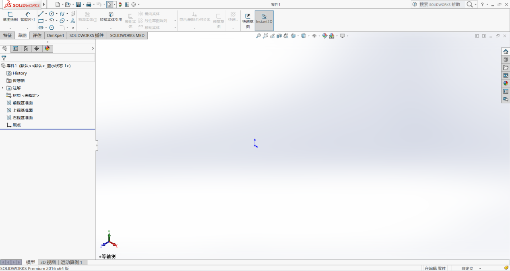
Task: Open the Edit Appearance color ball
Action: click(325, 36)
